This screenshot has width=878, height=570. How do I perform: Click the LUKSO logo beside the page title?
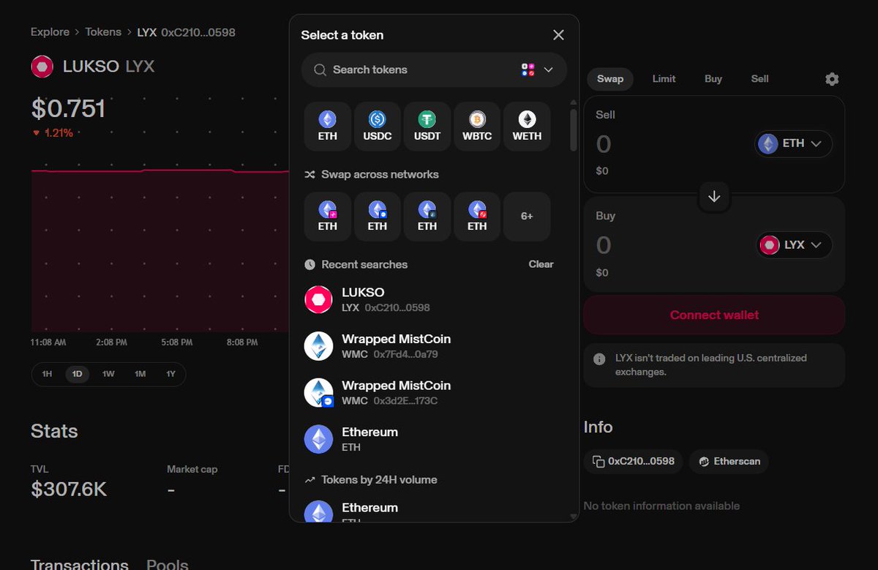[42, 67]
